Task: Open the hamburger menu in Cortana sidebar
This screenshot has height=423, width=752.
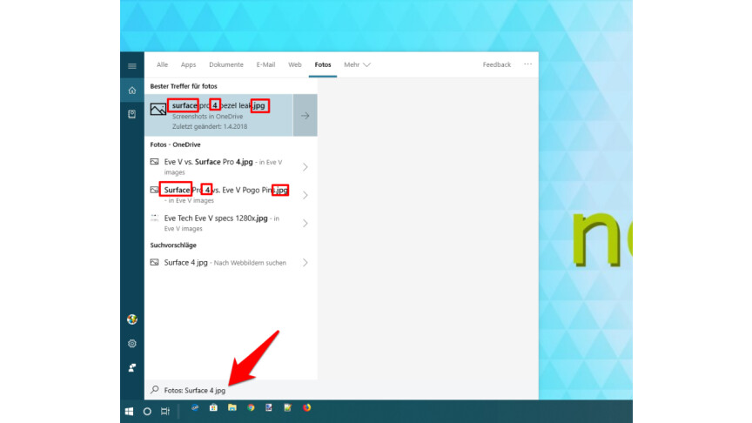Action: [132, 66]
